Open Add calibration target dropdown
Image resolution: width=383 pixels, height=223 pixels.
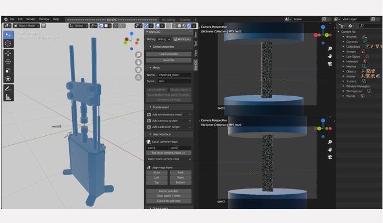tap(169, 127)
